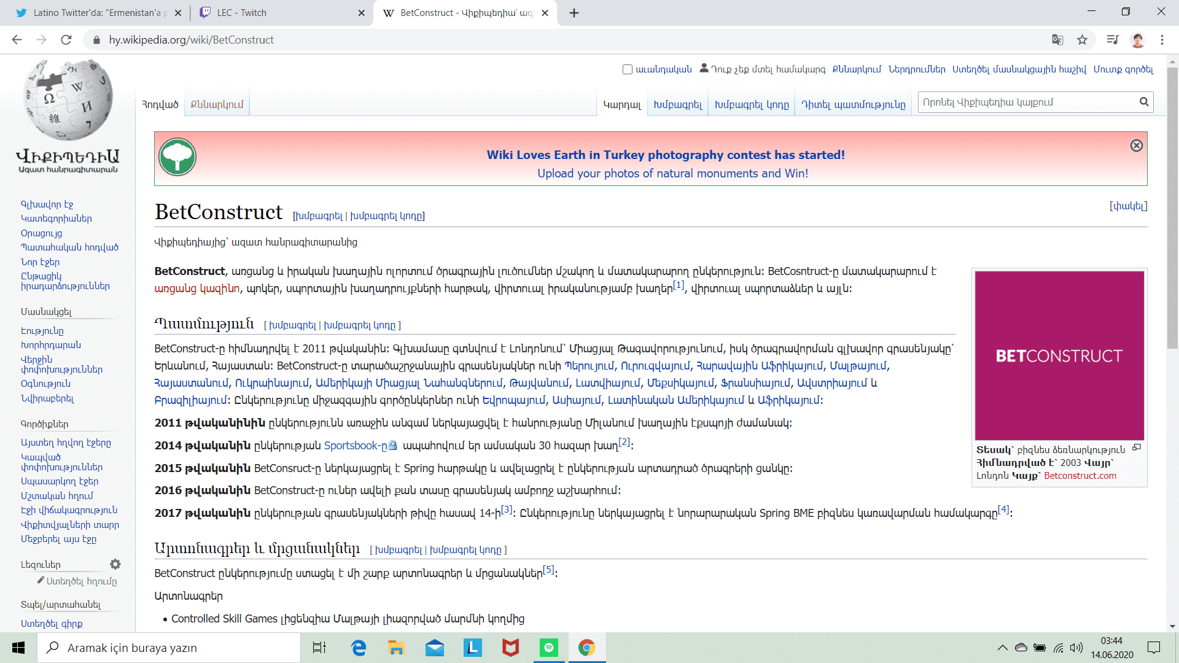The height and width of the screenshot is (663, 1179).
Task: Enlarge the BetConstruct logo image icon
Action: [1137, 448]
